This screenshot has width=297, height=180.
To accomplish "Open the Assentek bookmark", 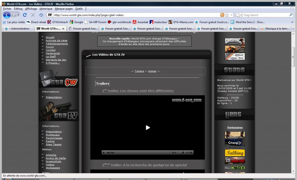I will pyautogui.click(x=141, y=22).
